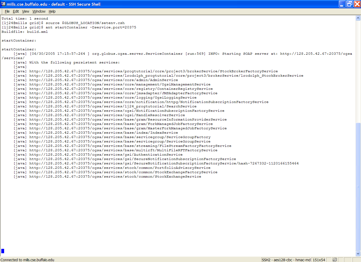The image size is (361, 262).
Task: Minimize the SSH Secure Shell window
Action: point(342,4)
